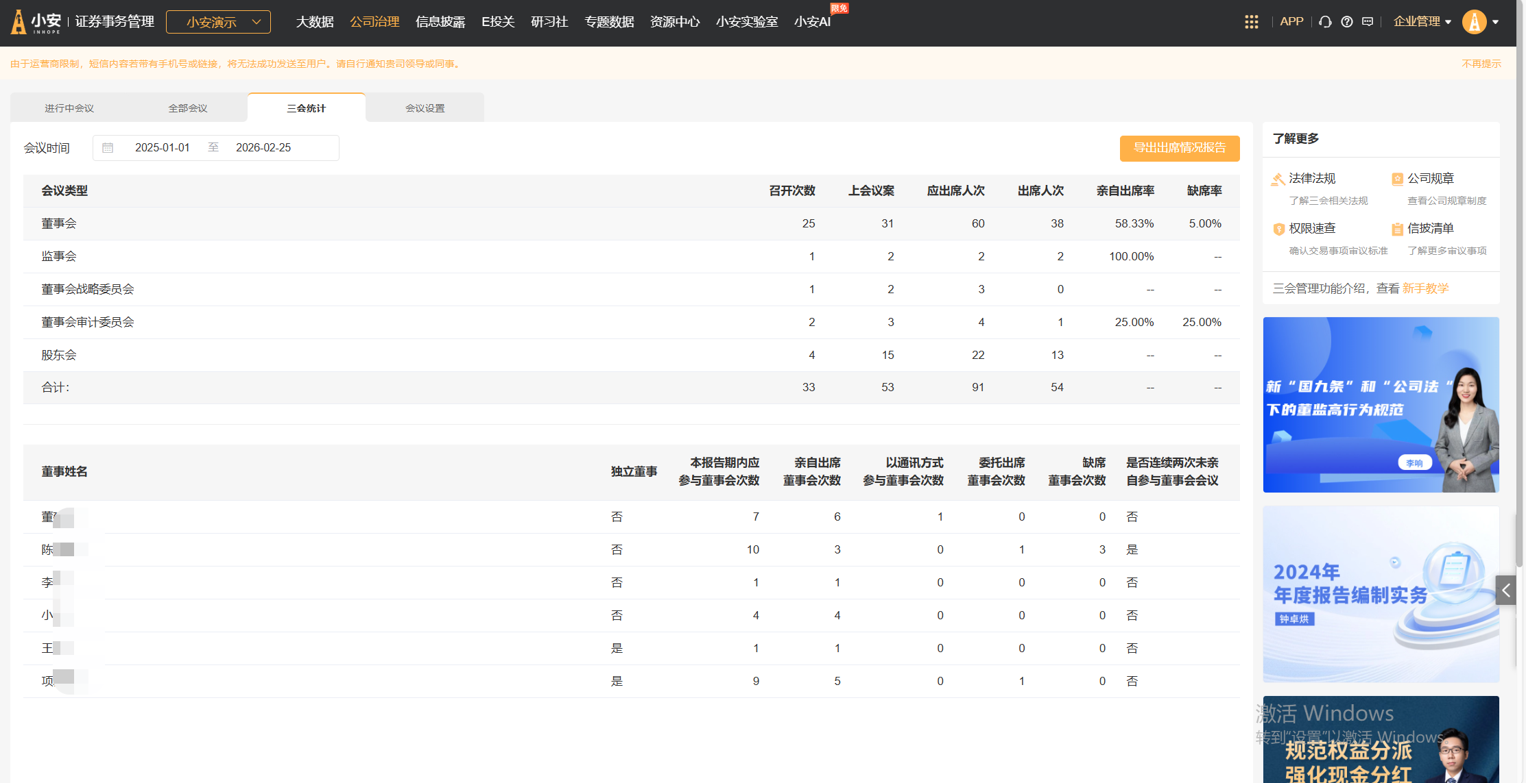
Task: Click the orange user avatar icon
Action: point(1474,22)
